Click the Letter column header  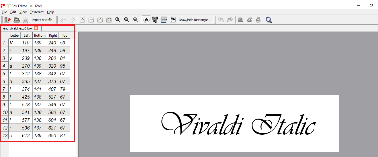pyautogui.click(x=15, y=36)
